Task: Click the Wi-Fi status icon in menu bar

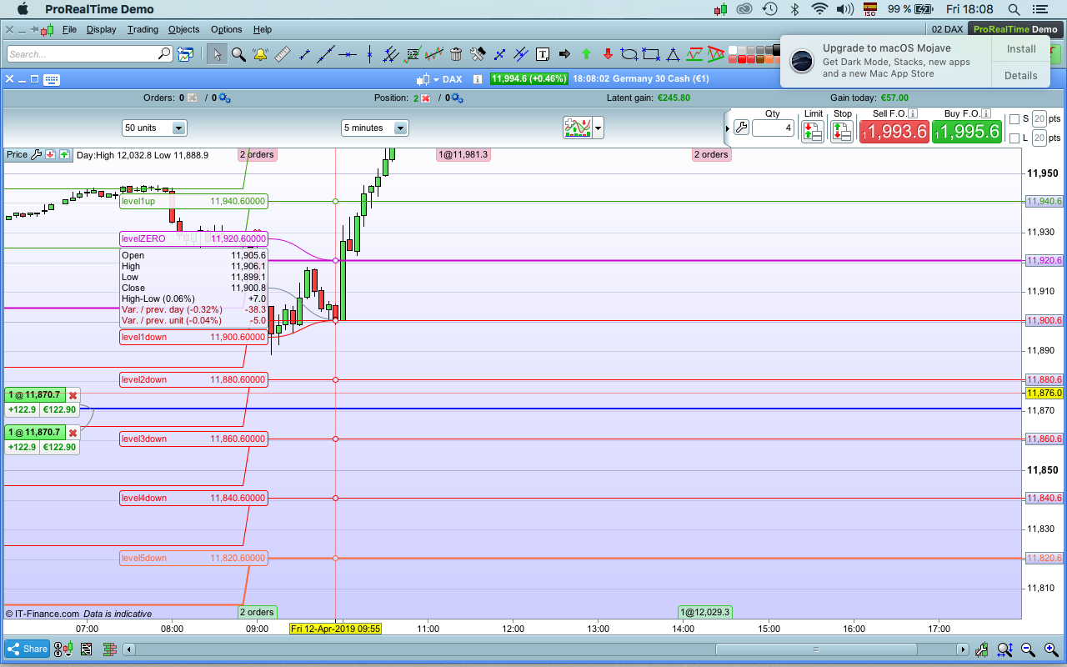Action: (819, 9)
